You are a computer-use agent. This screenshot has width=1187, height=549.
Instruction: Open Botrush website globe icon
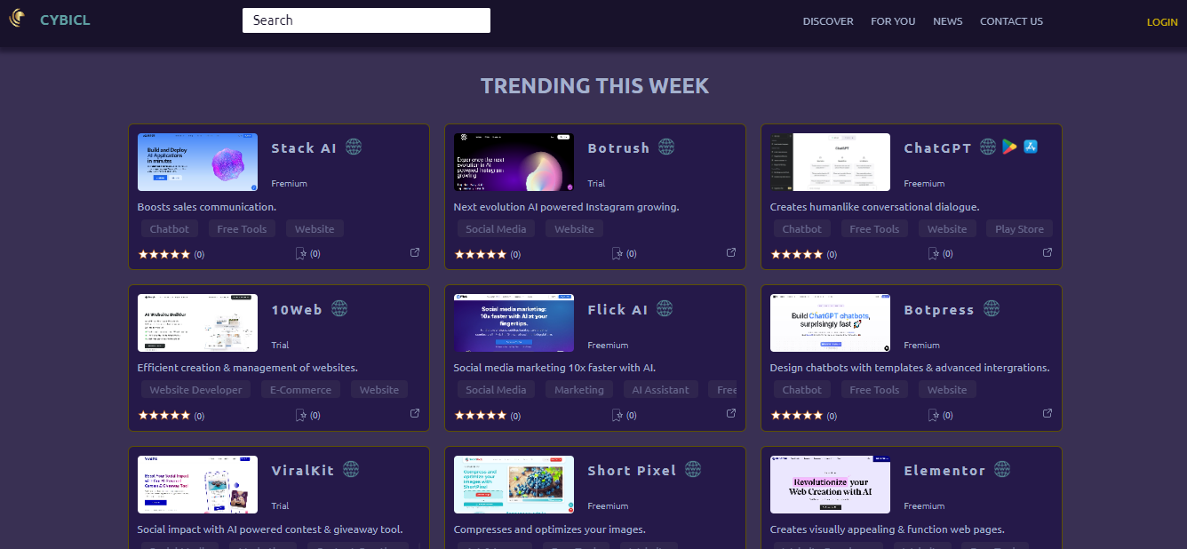(666, 147)
